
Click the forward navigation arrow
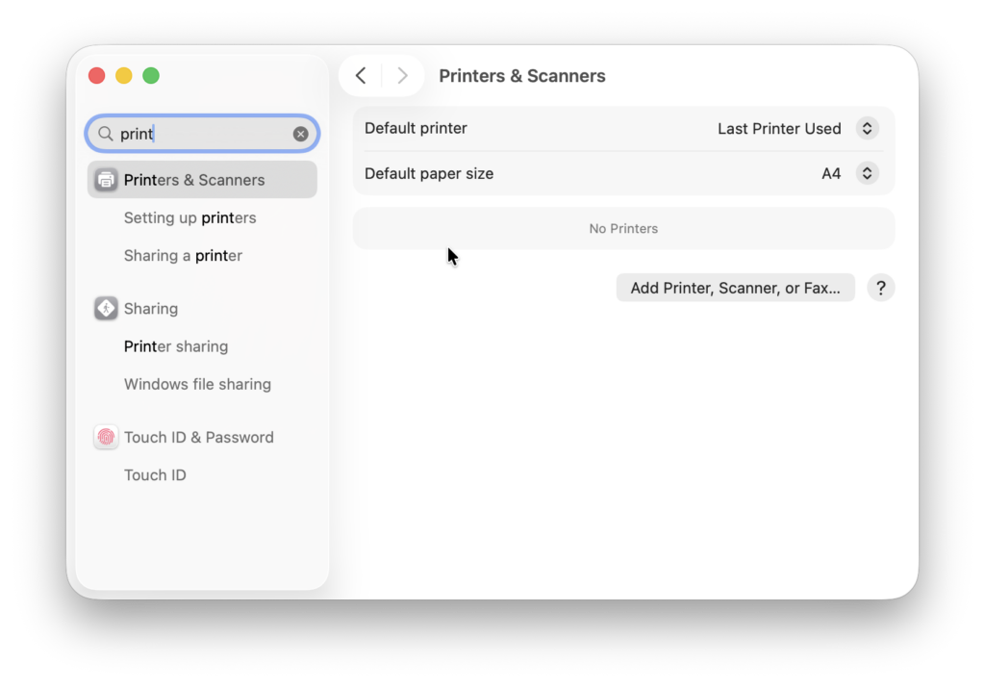(403, 75)
